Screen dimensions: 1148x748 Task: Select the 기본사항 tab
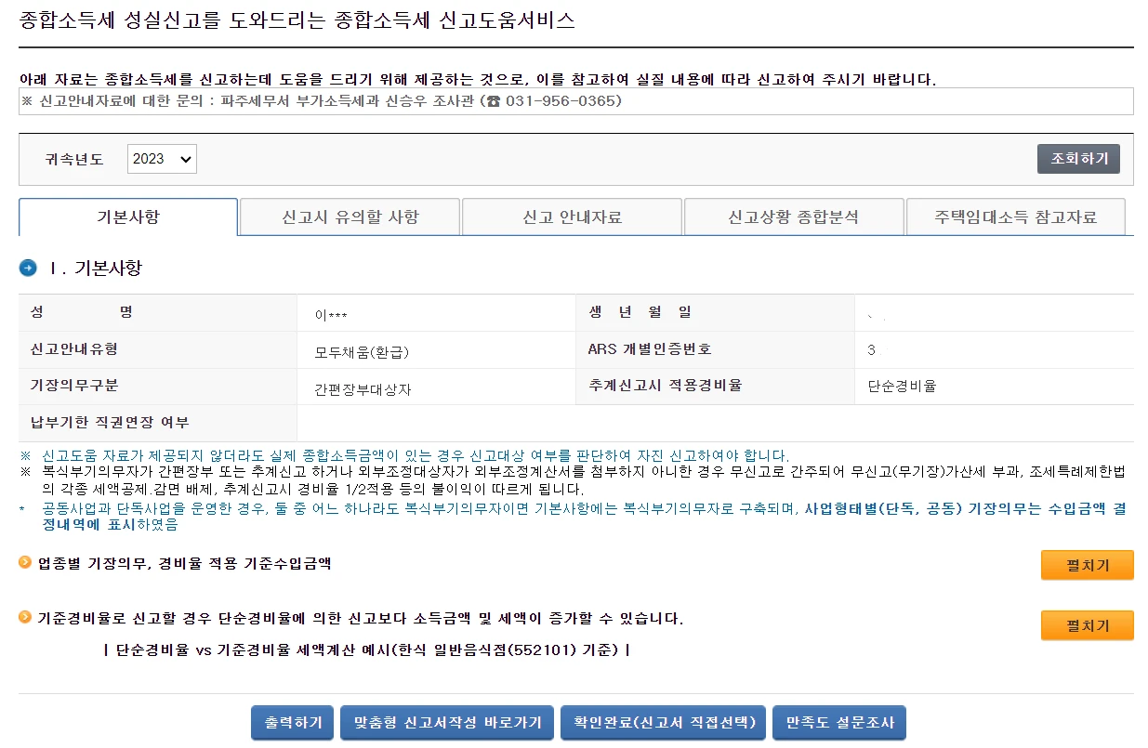pyautogui.click(x=128, y=217)
